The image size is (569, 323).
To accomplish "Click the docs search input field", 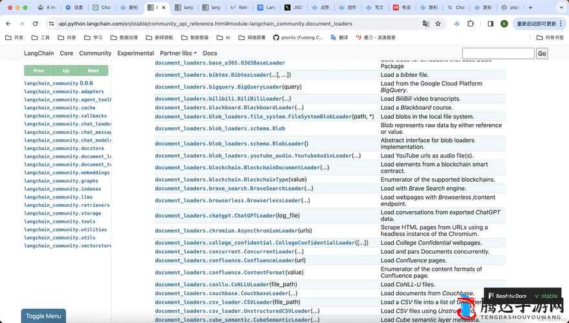I will point(498,53).
